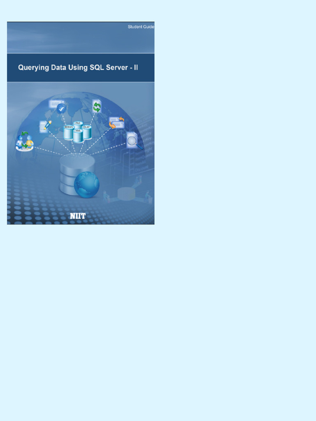
Task: Click the two users with green arrows icon
Action: click(x=24, y=141)
